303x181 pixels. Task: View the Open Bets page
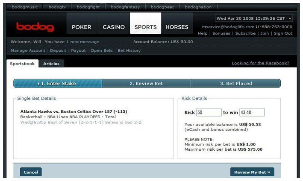click(x=102, y=51)
